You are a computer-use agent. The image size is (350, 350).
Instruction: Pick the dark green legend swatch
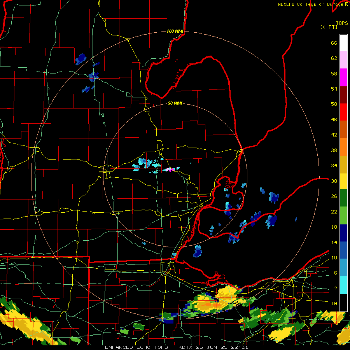(x=343, y=198)
